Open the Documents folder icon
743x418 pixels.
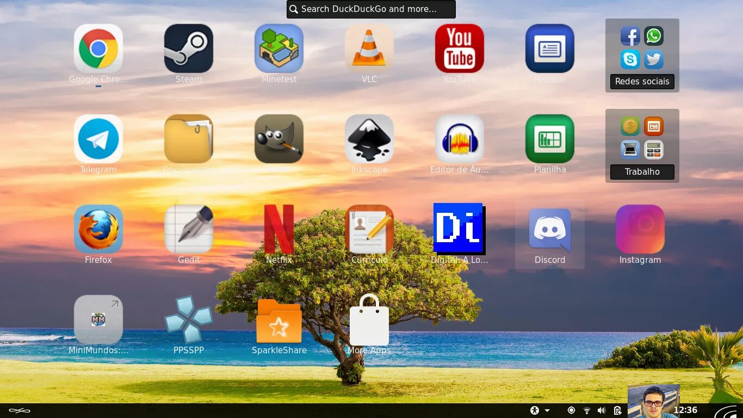tap(189, 139)
